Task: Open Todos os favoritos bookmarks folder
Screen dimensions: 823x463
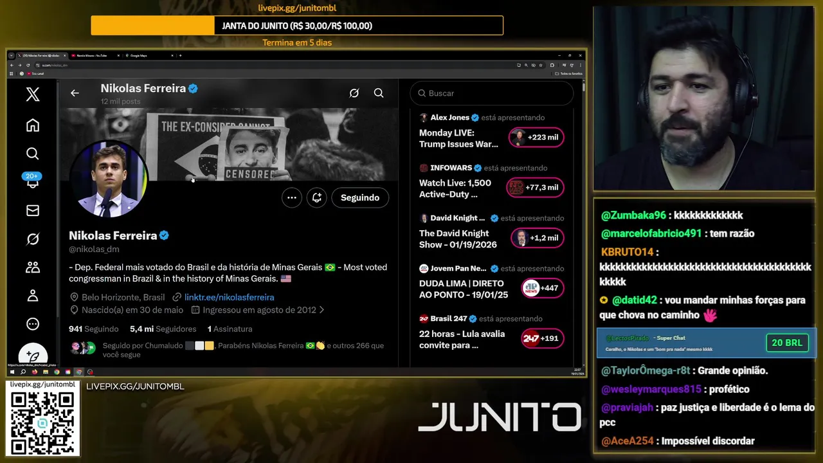Action: pyautogui.click(x=569, y=73)
